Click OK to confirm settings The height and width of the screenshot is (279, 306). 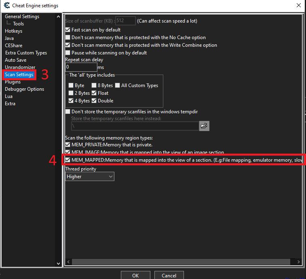coord(135,275)
